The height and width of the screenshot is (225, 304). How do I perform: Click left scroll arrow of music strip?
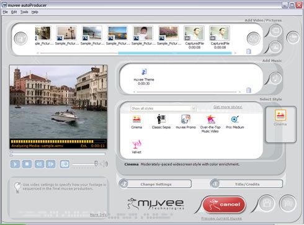click(134, 92)
